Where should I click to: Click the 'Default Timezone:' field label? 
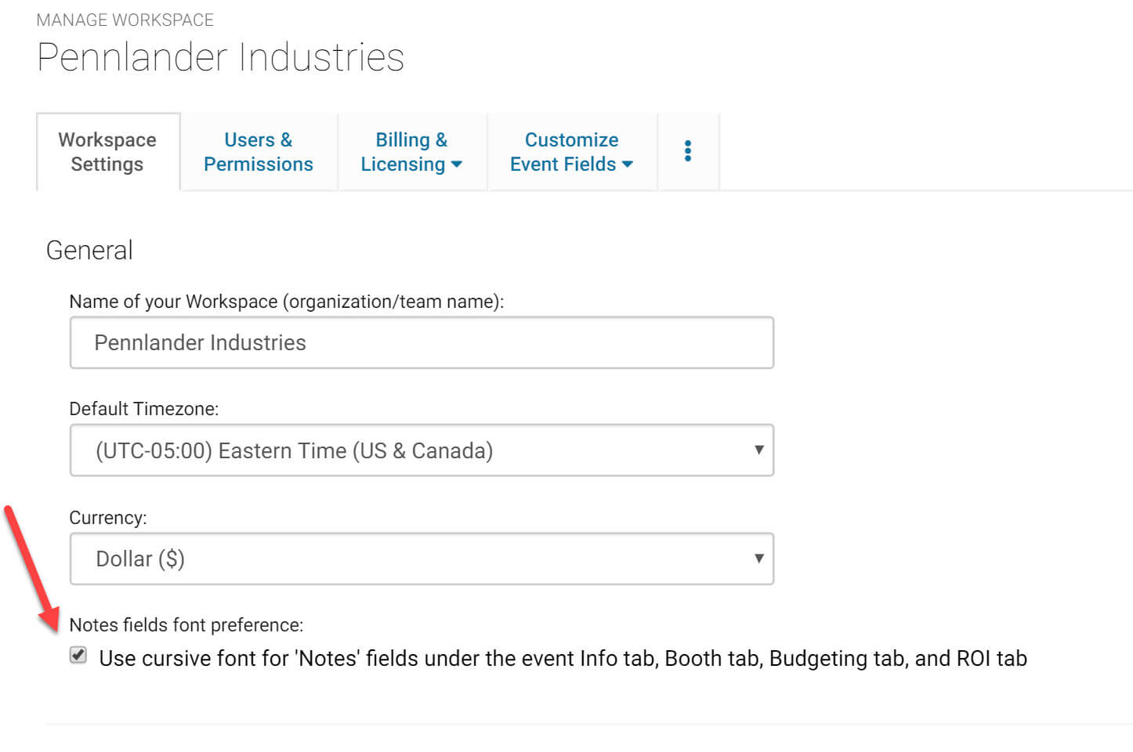click(x=143, y=409)
